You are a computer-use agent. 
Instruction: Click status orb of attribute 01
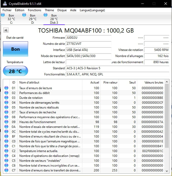tap(6, 88)
